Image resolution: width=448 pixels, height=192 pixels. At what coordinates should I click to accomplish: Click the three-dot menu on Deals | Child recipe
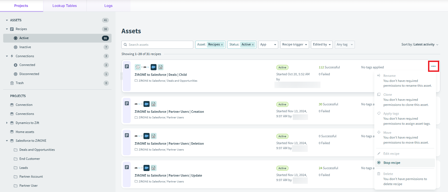coord(433,66)
